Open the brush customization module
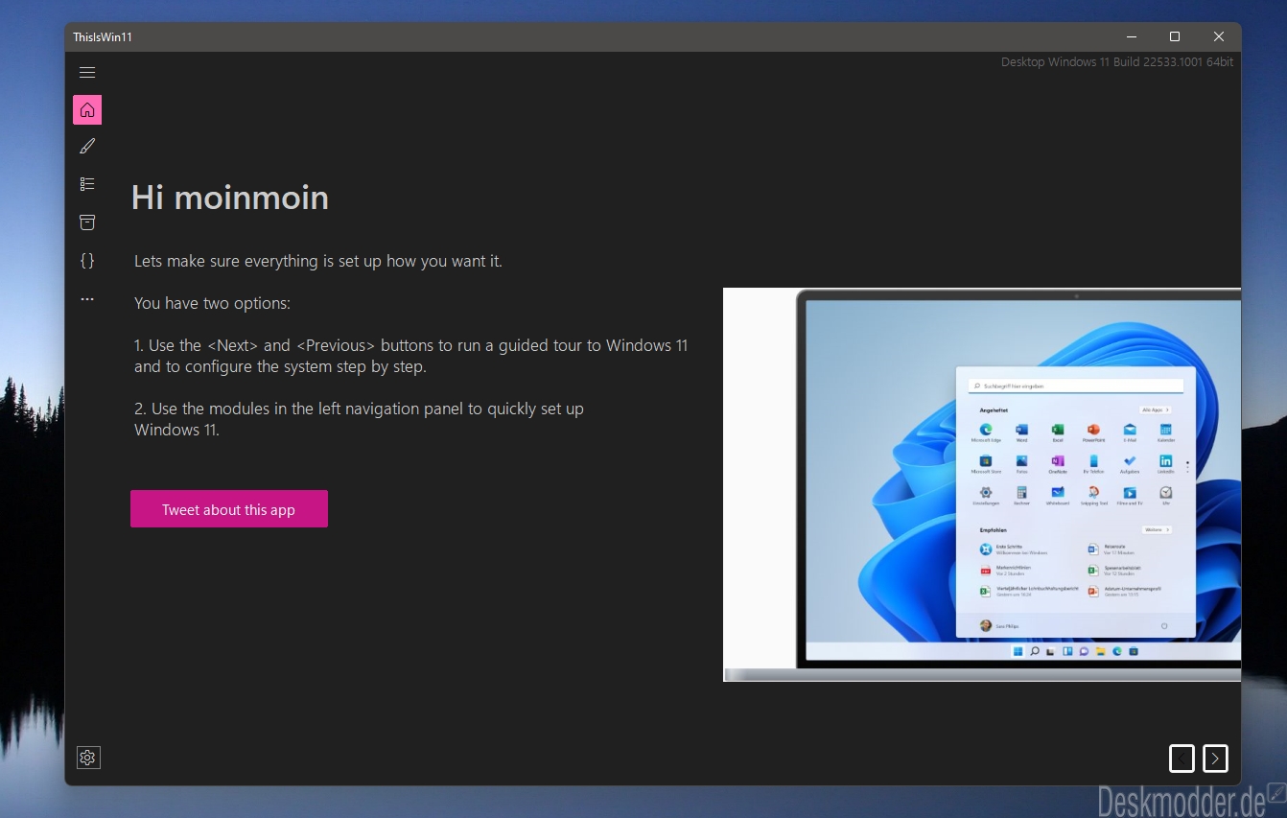The image size is (1287, 818). click(x=87, y=146)
